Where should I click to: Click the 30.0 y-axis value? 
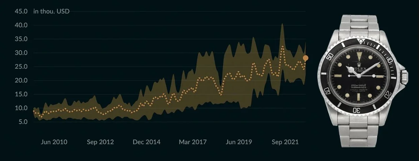(21, 53)
